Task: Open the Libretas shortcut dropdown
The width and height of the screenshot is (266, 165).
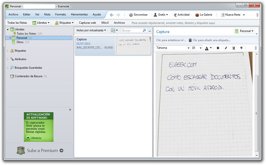Action: (x=41, y=23)
